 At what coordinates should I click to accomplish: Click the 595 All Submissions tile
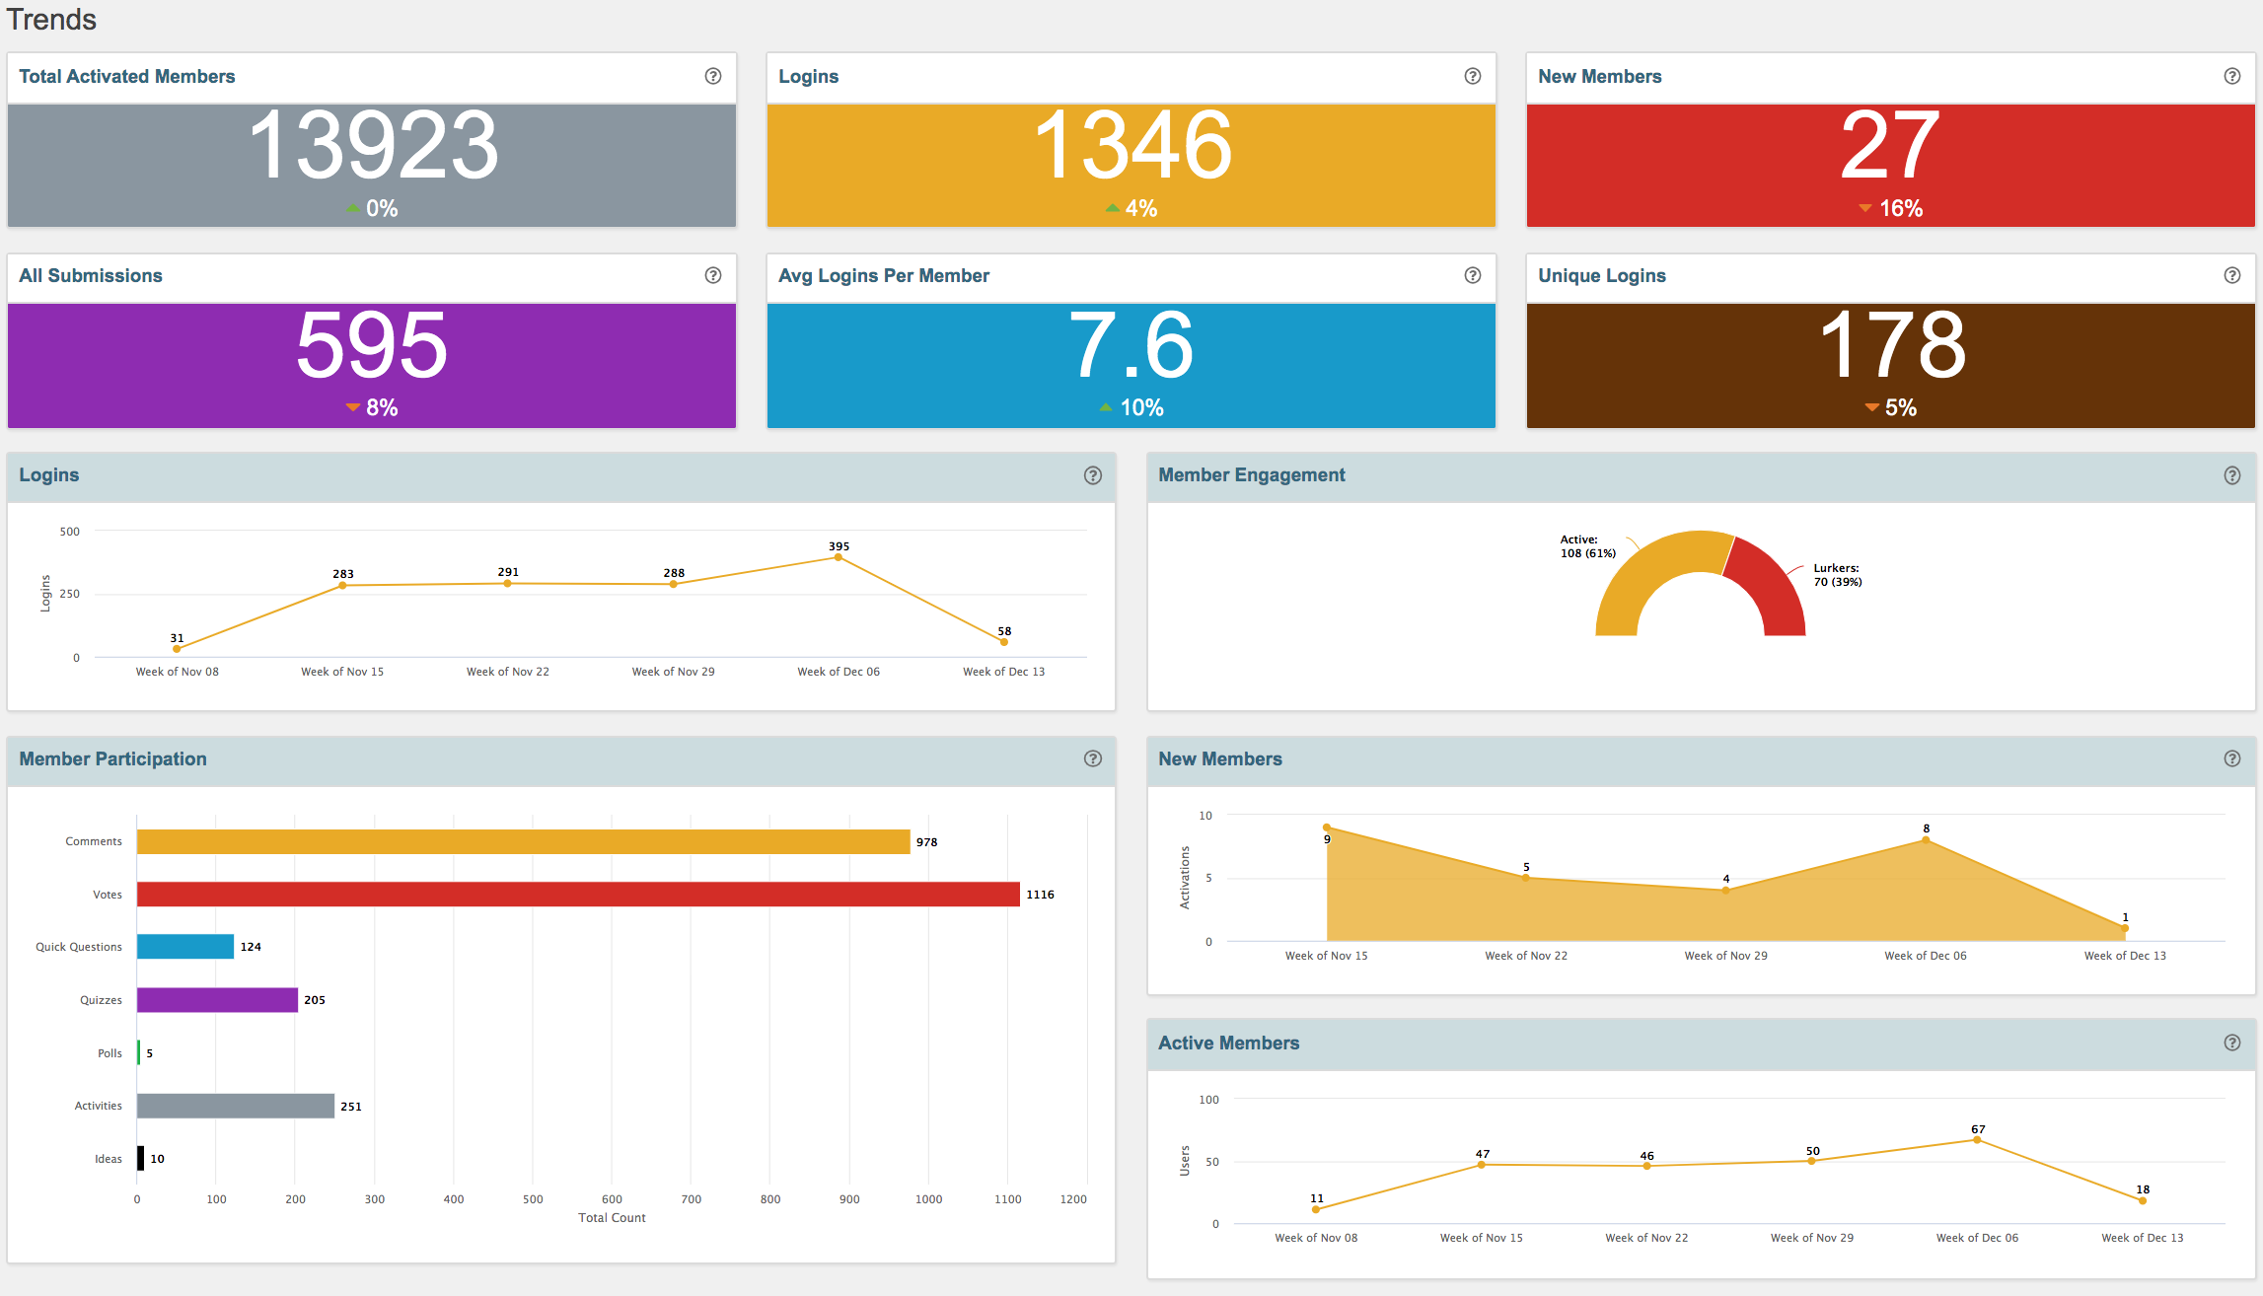(372, 365)
